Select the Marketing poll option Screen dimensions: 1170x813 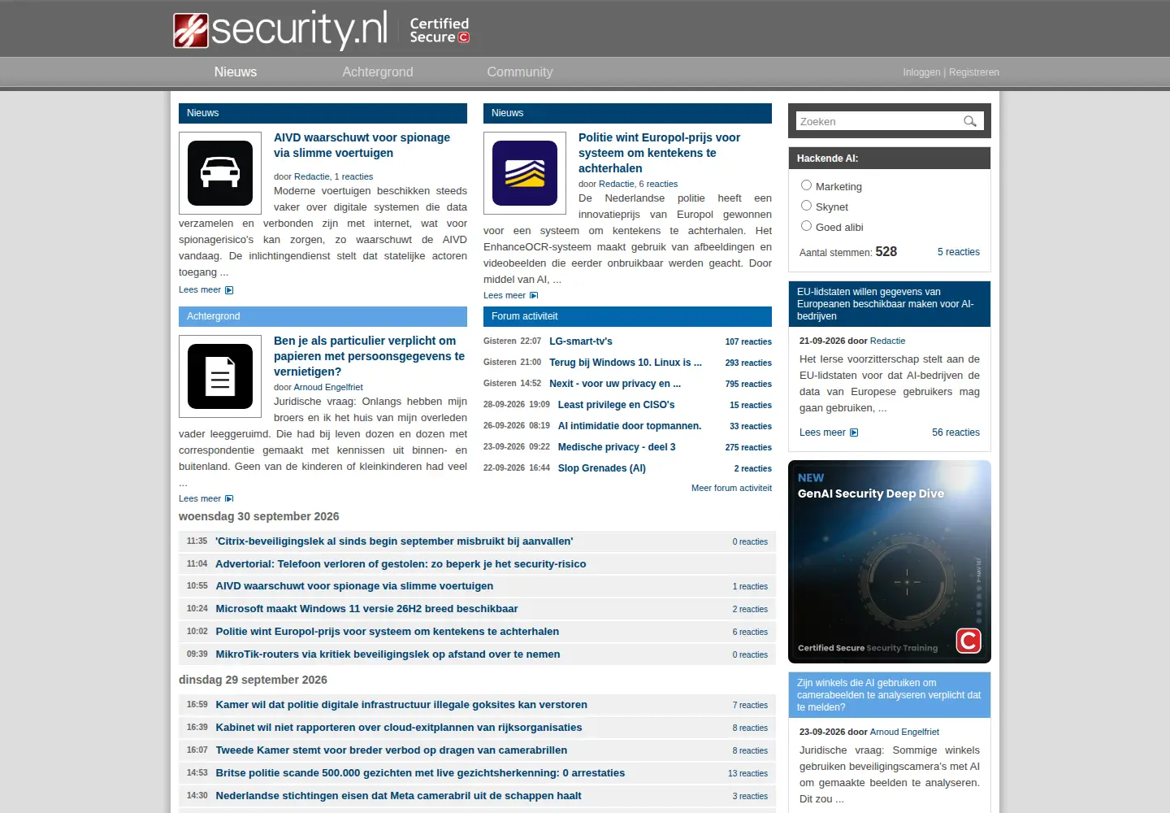pyautogui.click(x=806, y=185)
